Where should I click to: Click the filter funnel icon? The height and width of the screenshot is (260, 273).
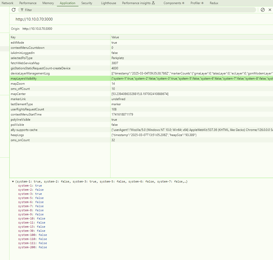22,10
